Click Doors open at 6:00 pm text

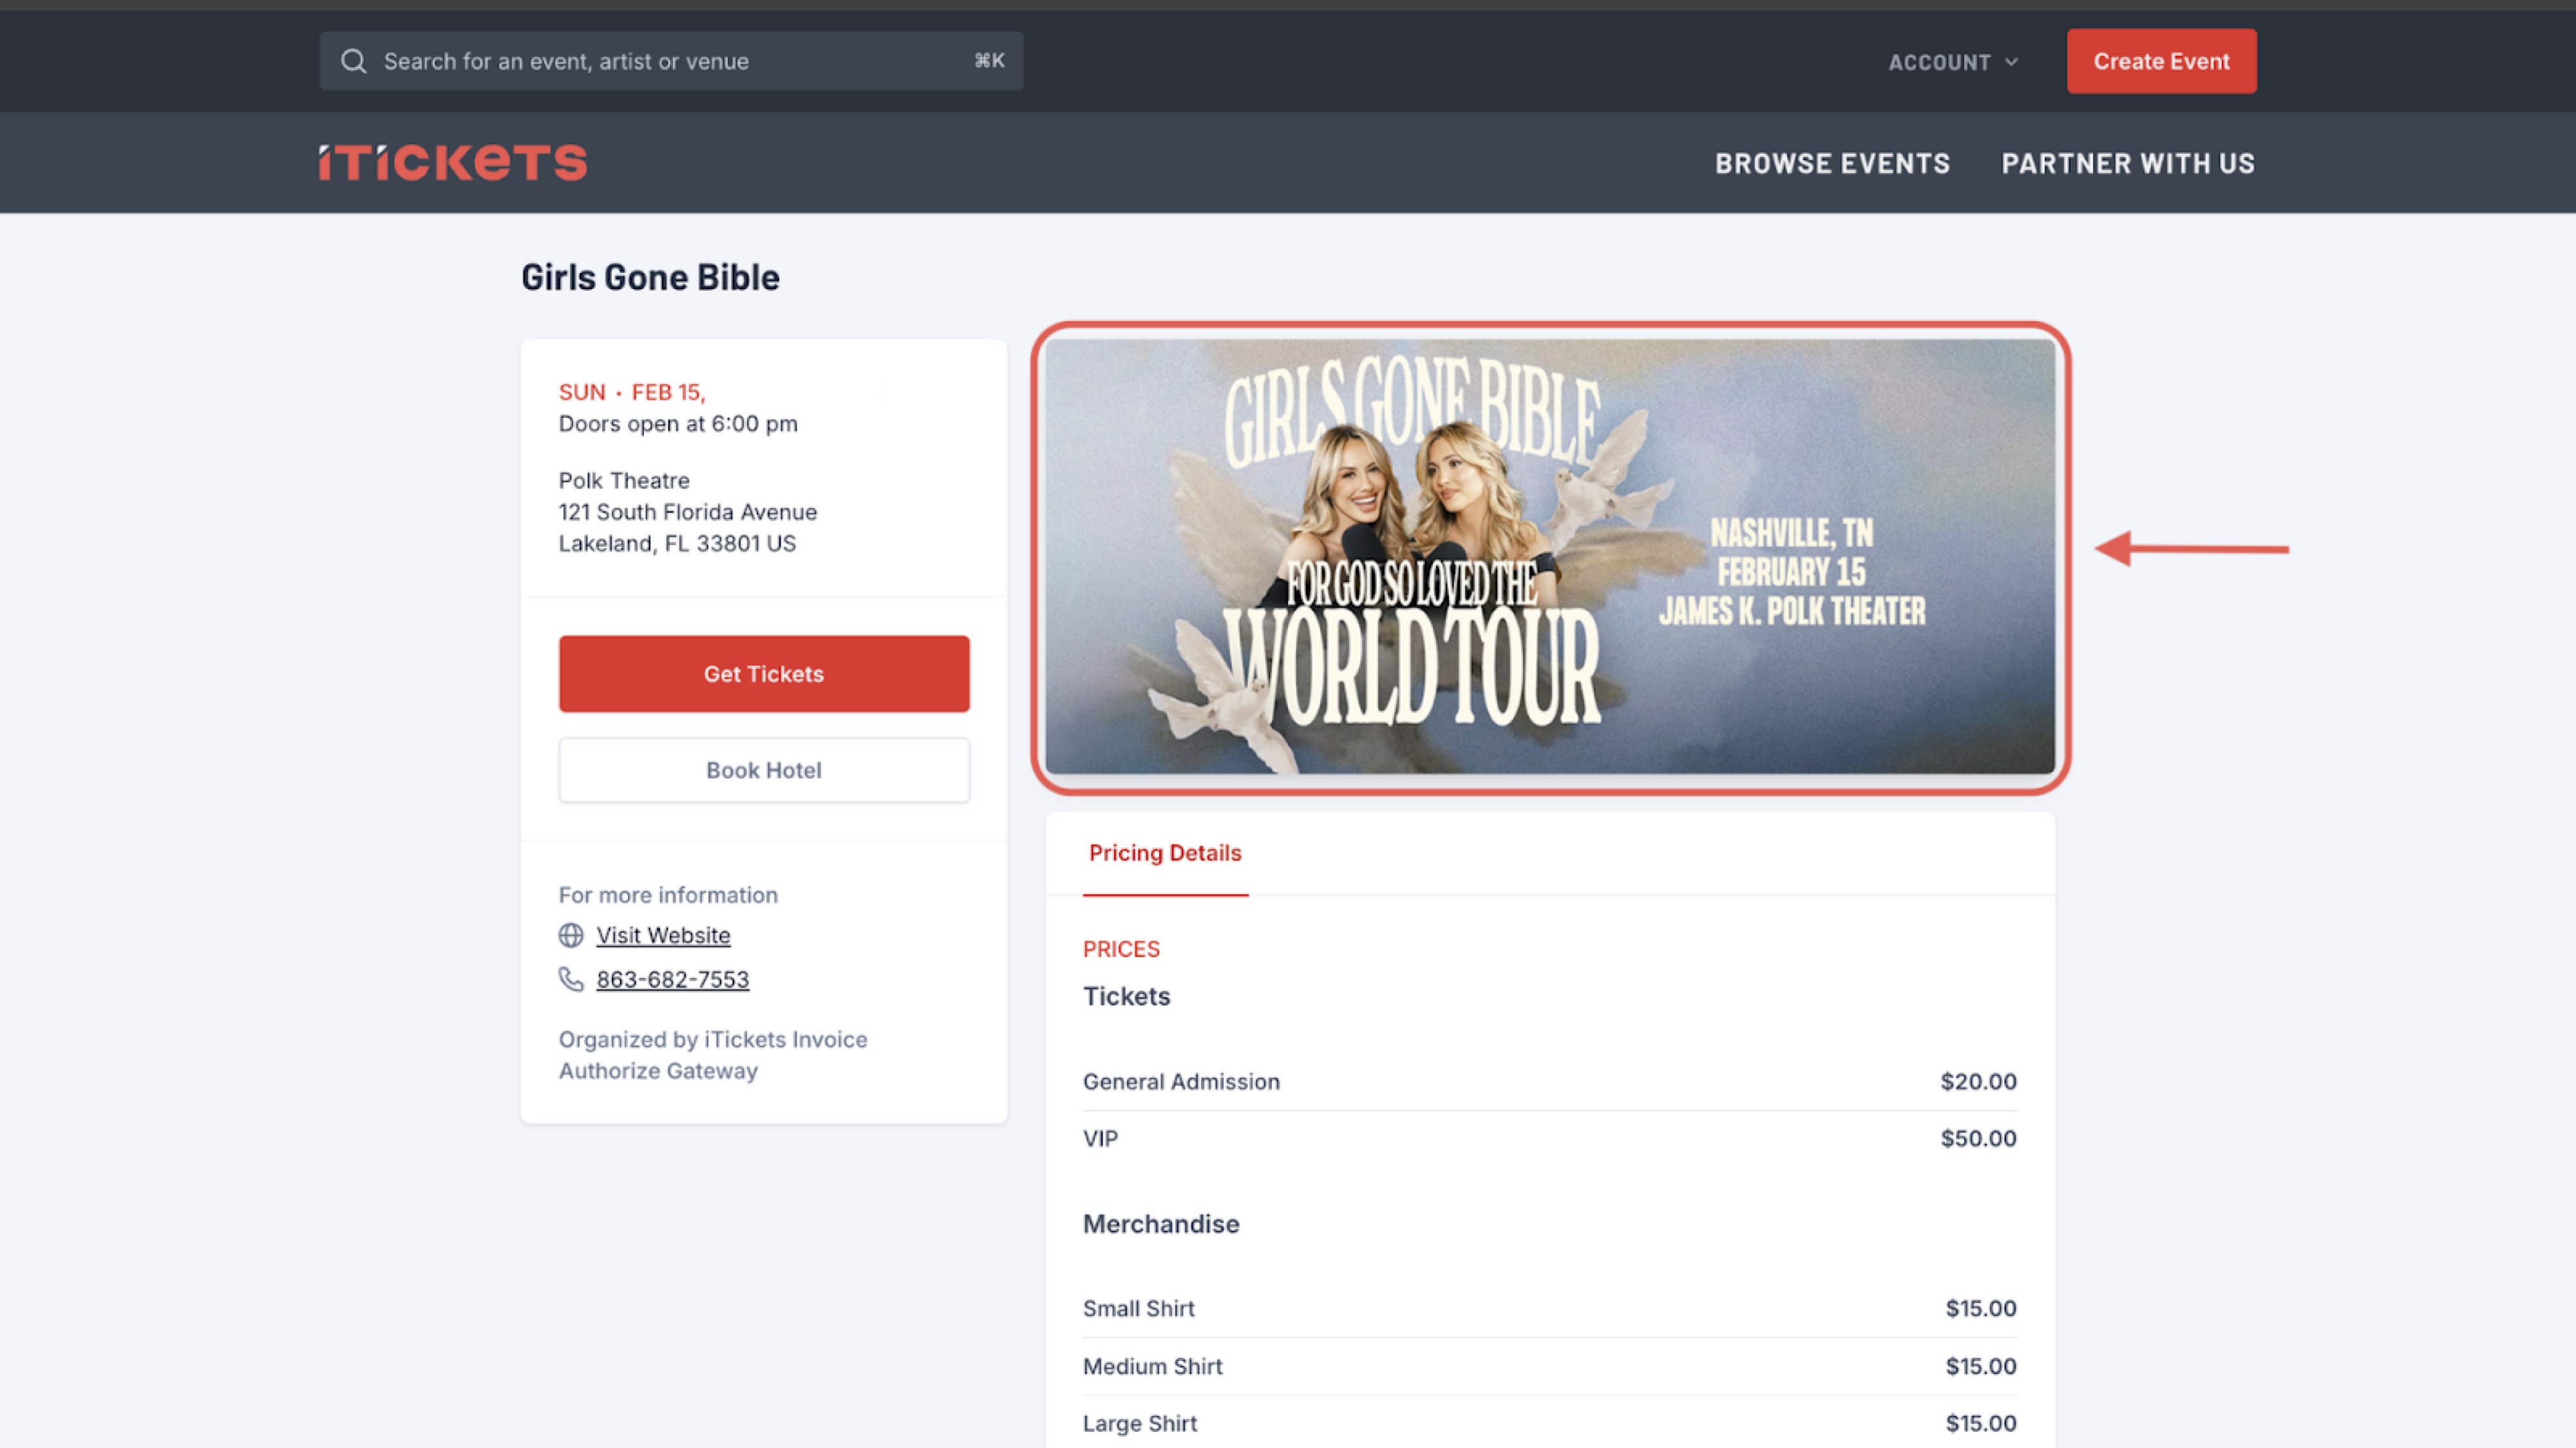[x=678, y=424]
